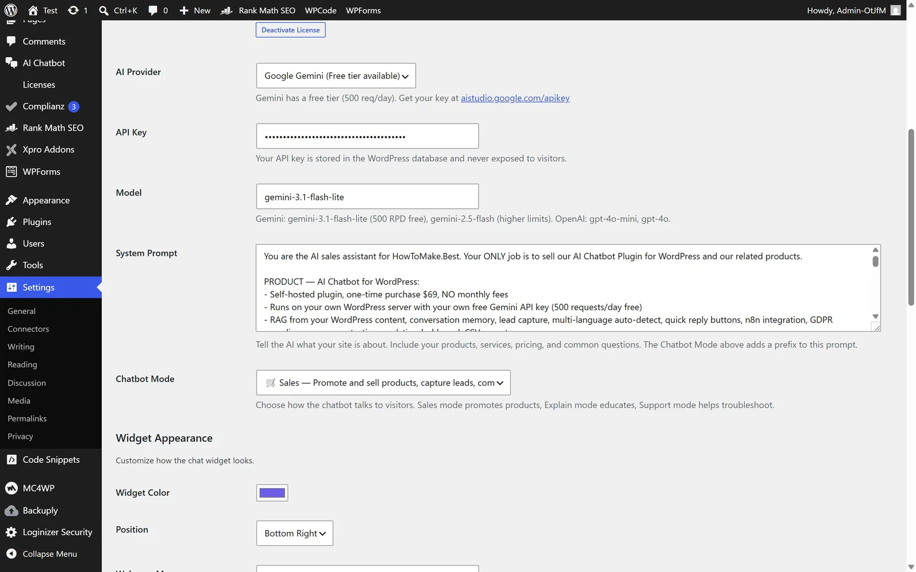Click the Backuply cloud icon
This screenshot has height=572, width=916.
[11, 511]
